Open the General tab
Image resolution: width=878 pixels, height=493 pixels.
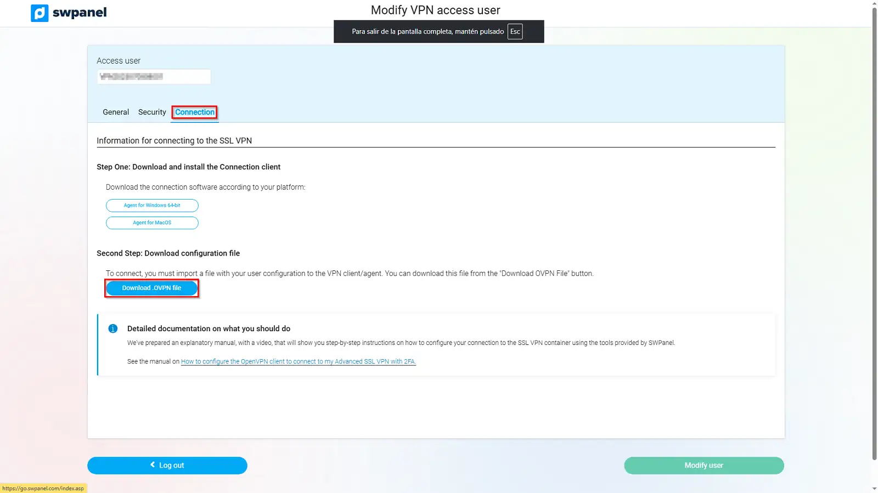tap(116, 112)
